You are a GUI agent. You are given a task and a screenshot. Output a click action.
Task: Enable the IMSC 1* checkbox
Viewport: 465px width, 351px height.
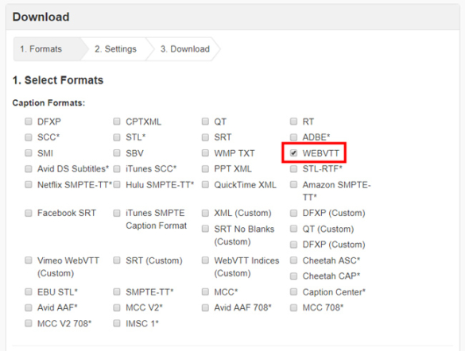(x=117, y=323)
